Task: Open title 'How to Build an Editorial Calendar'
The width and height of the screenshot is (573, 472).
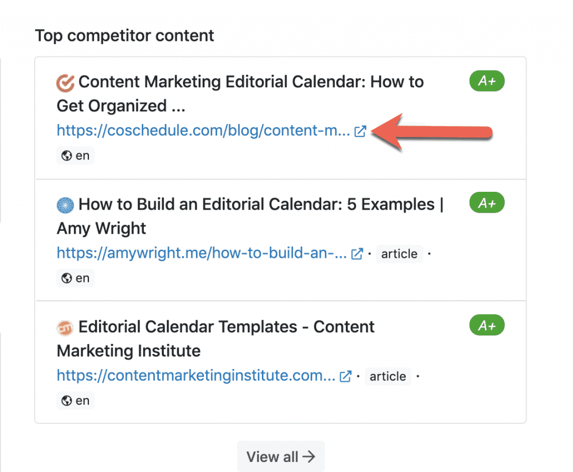Action: click(256, 205)
